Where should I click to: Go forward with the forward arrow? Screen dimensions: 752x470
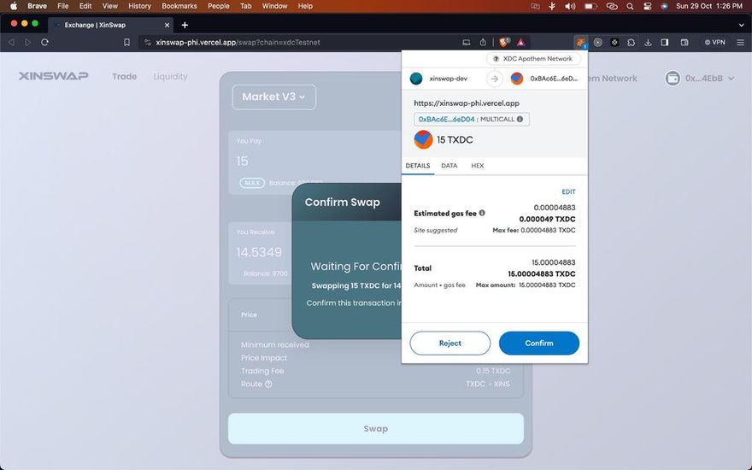point(28,42)
